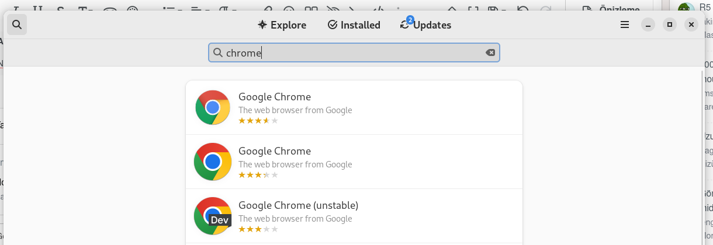Click the star rating of first Chrome result
This screenshot has width=713, height=245.
click(x=258, y=121)
